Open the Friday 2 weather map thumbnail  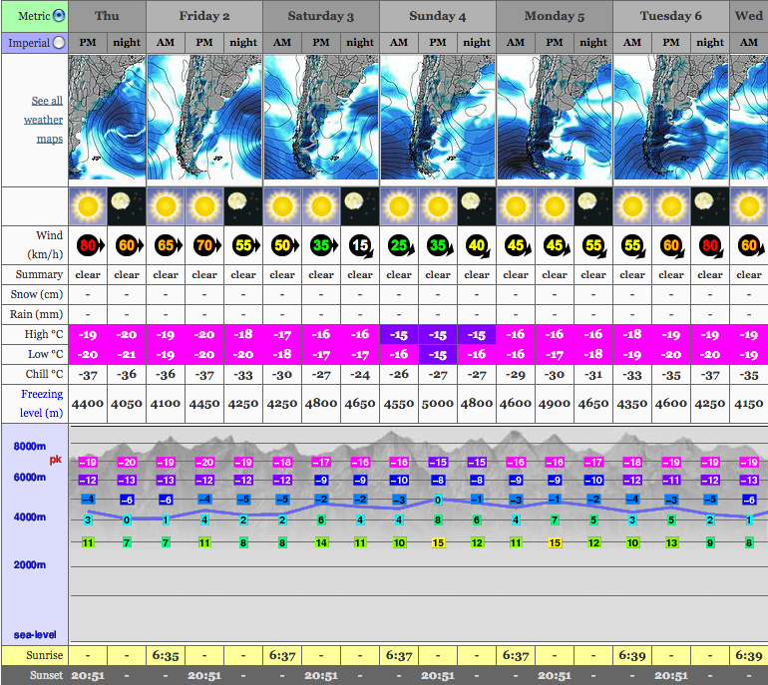(x=204, y=118)
